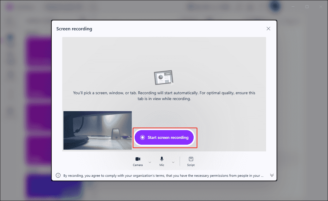Click the webcam preview thumbnail
This screenshot has width=328, height=201.
(x=97, y=130)
